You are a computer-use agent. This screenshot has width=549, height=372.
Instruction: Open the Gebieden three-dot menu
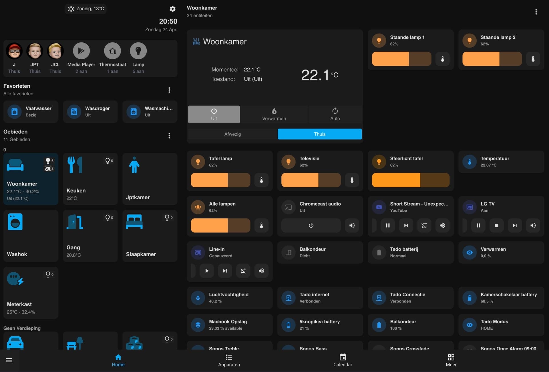169,135
